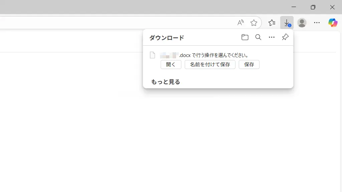Click 開く to open the docx file
The width and height of the screenshot is (342, 192).
(x=171, y=64)
